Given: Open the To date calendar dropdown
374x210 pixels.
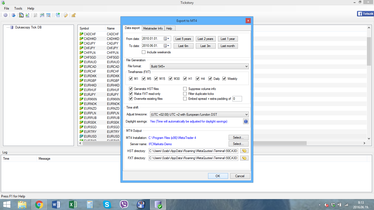Looking at the screenshot, I should [167, 46].
